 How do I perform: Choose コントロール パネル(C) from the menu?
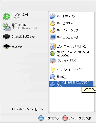click(x=71, y=47)
